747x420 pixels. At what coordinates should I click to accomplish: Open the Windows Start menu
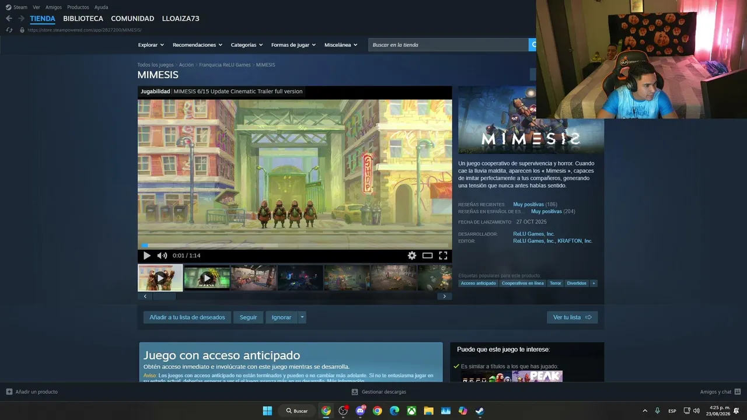267,411
